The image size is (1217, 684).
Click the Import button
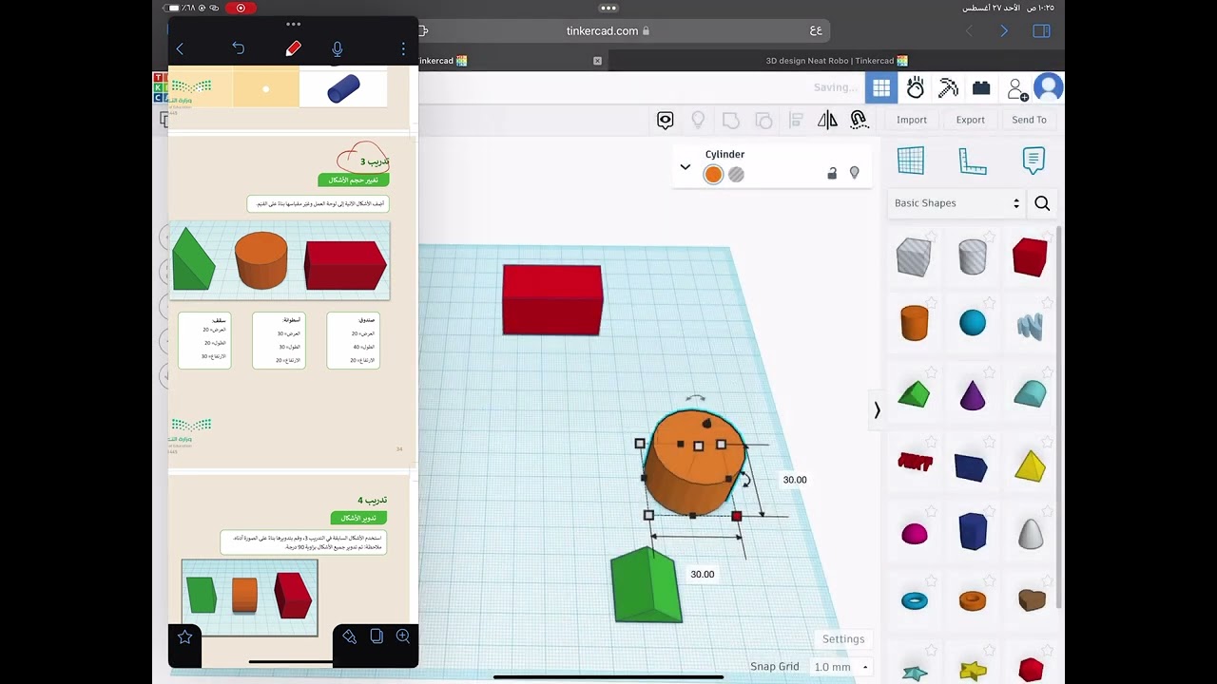912,120
